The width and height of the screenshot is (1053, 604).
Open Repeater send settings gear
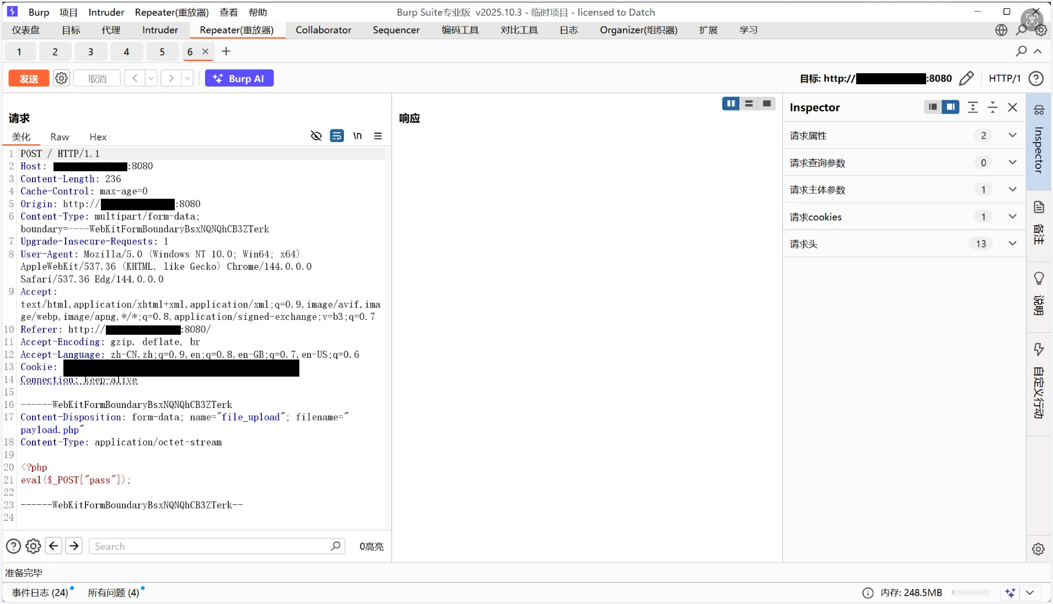point(61,78)
